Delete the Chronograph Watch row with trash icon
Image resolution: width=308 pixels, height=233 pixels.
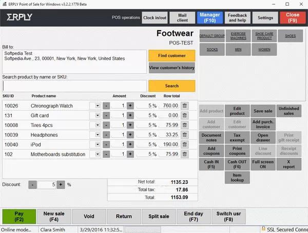point(185,105)
